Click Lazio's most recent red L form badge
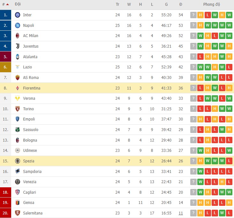The height and width of the screenshot is (218, 234). point(229,67)
